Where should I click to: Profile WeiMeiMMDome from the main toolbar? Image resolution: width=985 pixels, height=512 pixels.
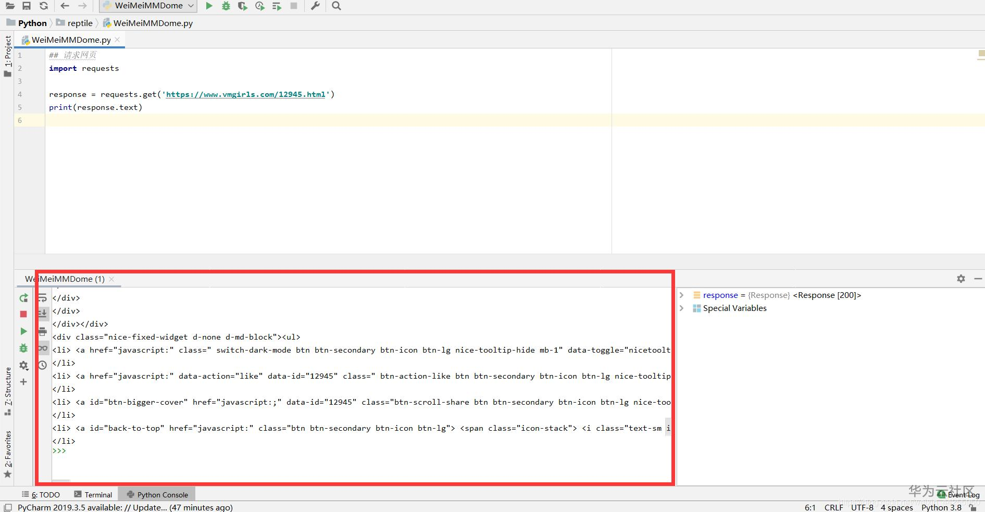click(x=259, y=6)
